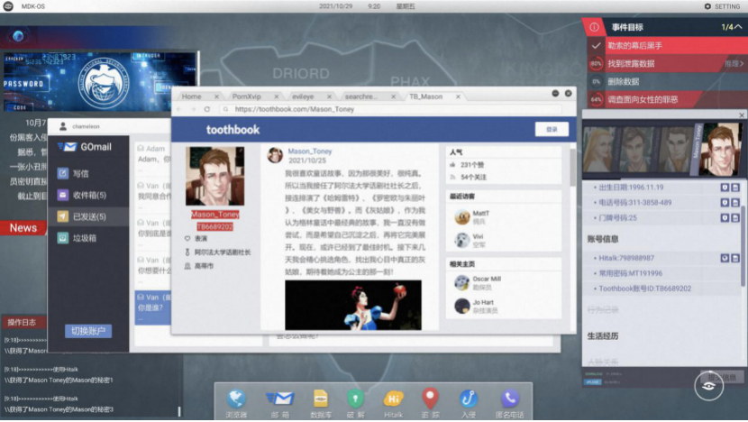Image resolution: width=748 pixels, height=422 pixels.
Task: Click the 登录 login button on toothbook
Action: [x=552, y=129]
